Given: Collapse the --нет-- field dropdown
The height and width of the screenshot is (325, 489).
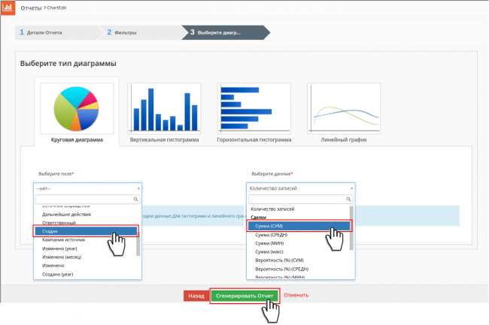Looking at the screenshot, I should (x=87, y=188).
